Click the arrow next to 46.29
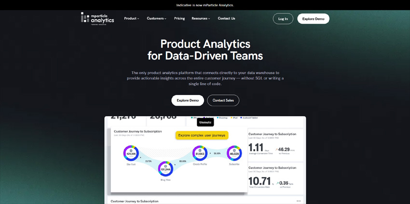 pyautogui.click(x=276, y=150)
